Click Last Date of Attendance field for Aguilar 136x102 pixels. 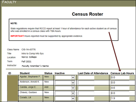tap(86, 77)
